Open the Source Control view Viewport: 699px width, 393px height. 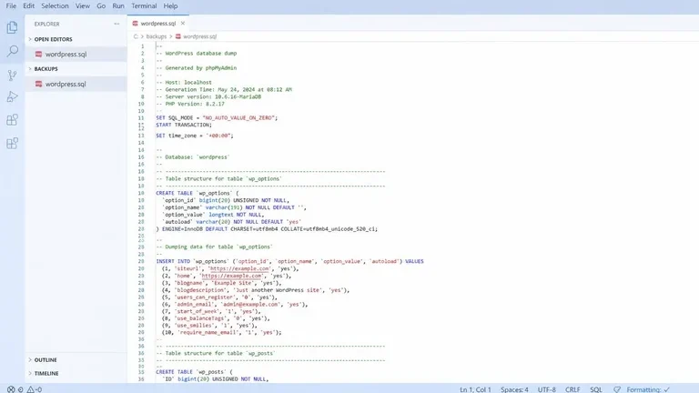click(12, 75)
